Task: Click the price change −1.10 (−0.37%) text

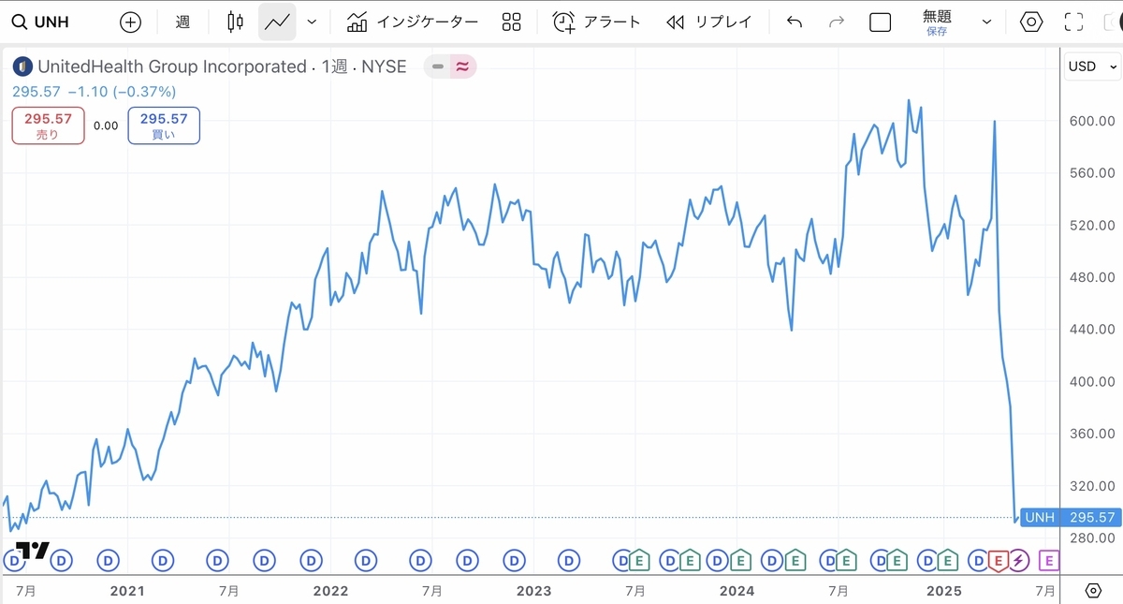Action: (x=122, y=92)
